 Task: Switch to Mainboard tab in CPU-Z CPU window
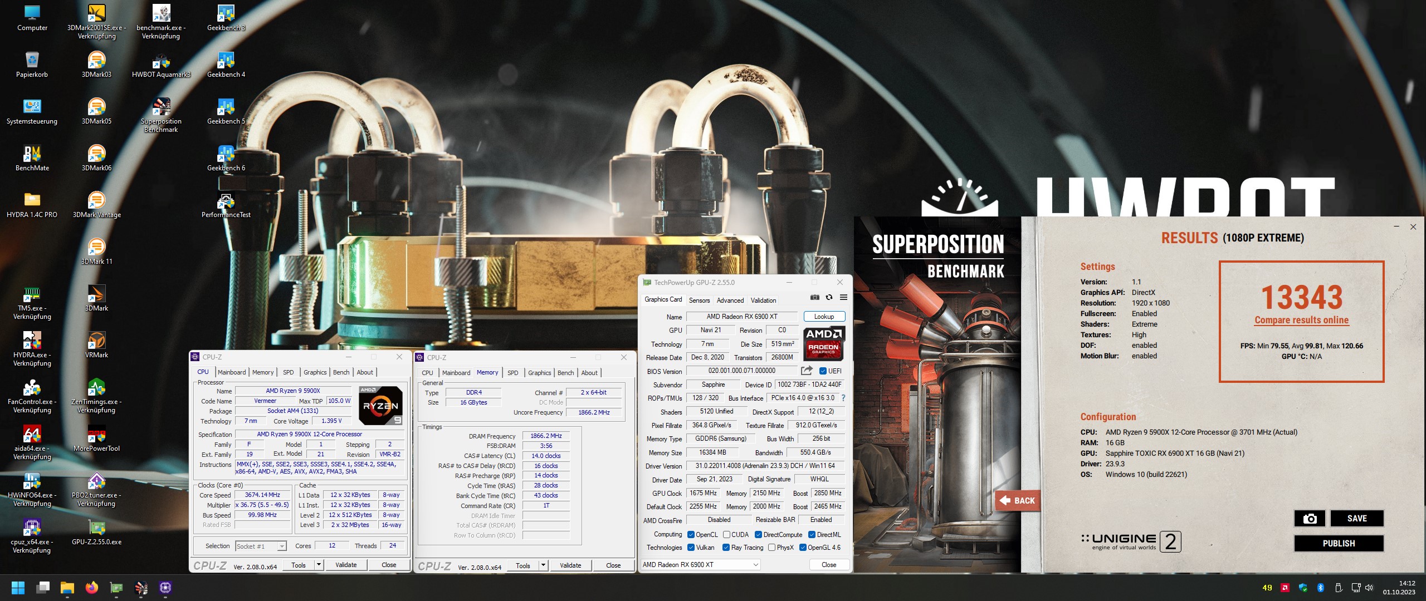coord(232,372)
